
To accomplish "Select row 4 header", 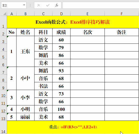I will pyautogui.click(x=3, y=47).
